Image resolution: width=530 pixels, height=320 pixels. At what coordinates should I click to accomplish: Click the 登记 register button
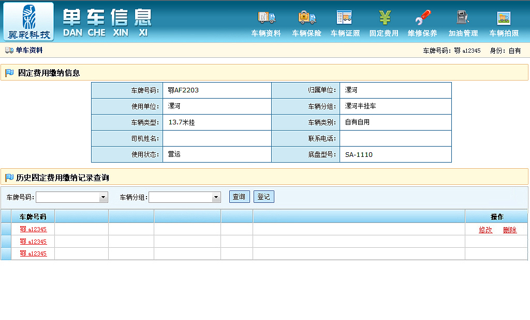263,197
